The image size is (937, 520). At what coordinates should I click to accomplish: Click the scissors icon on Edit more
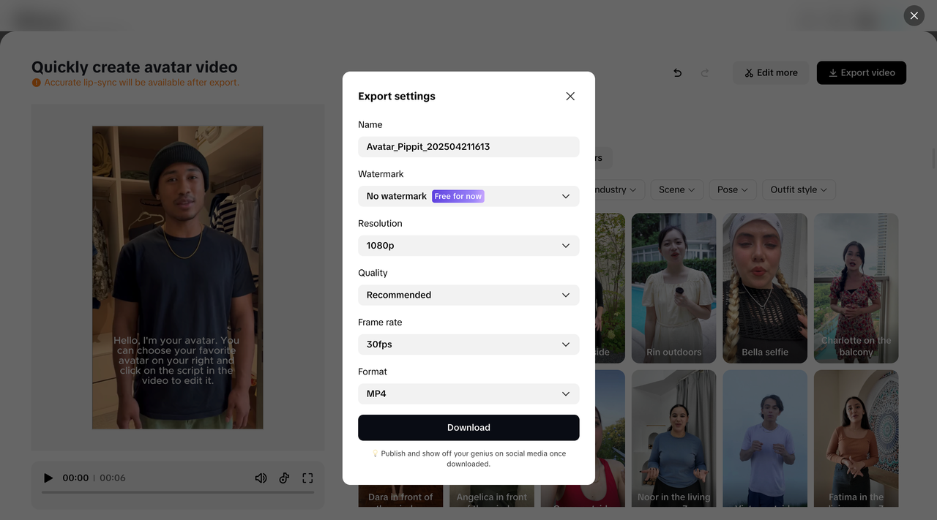(748, 72)
